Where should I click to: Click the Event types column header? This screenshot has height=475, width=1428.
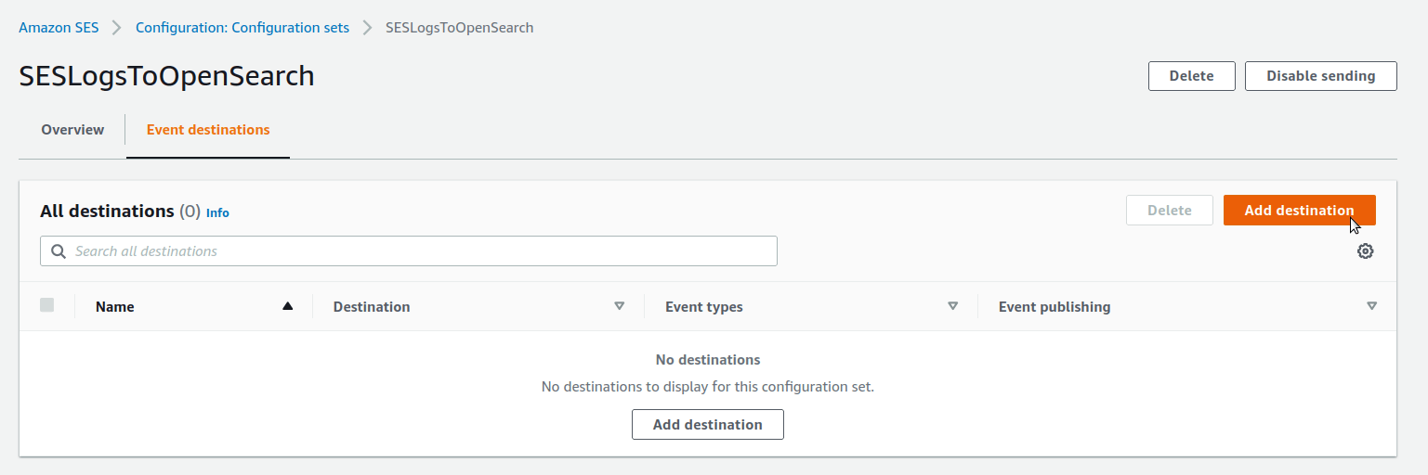pyautogui.click(x=704, y=307)
